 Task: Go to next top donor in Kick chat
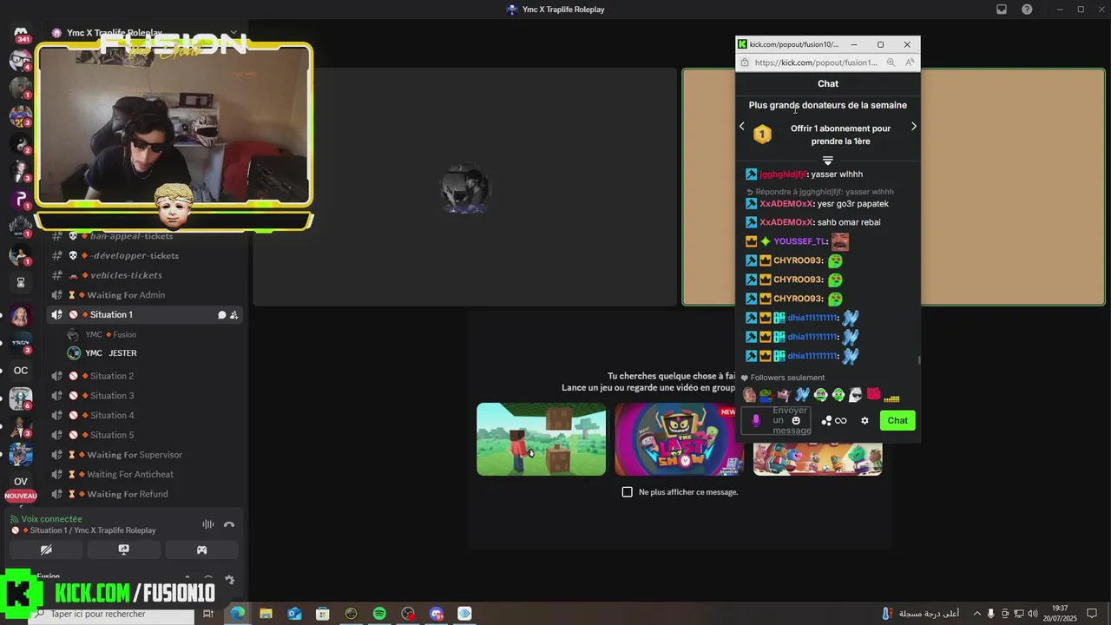click(x=913, y=127)
